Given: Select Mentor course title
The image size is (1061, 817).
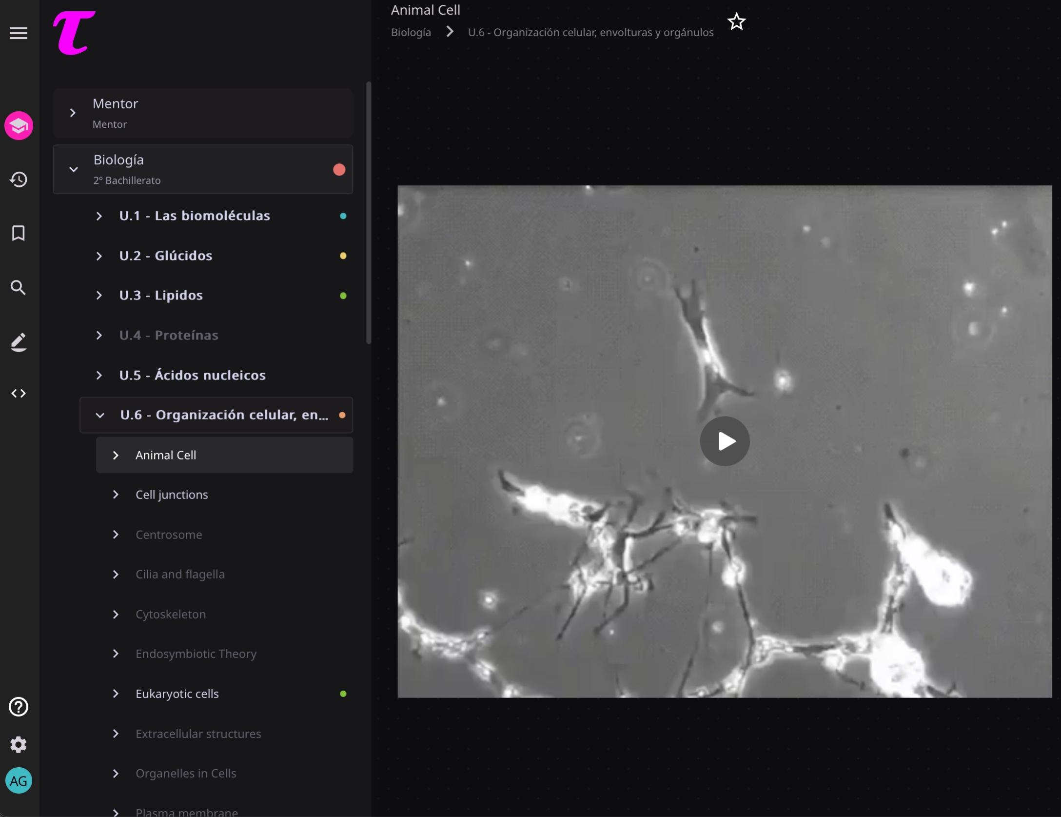Looking at the screenshot, I should click(115, 104).
